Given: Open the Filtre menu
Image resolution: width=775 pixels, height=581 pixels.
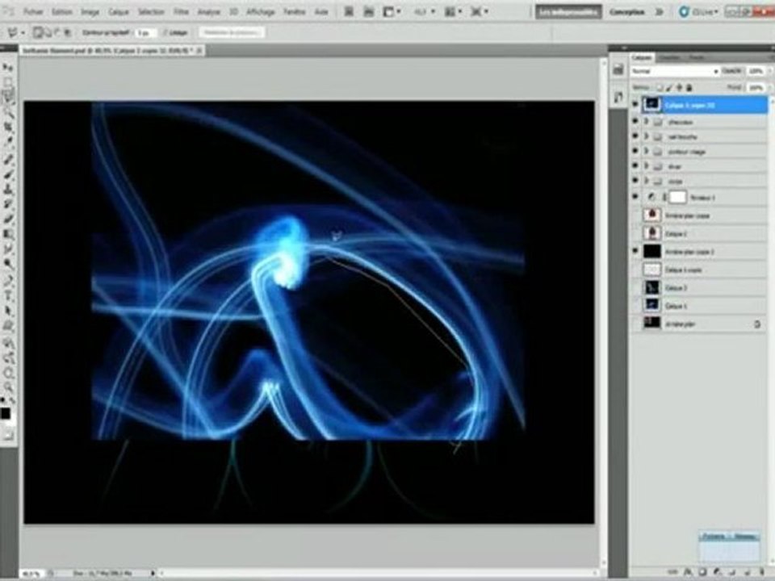Looking at the screenshot, I should 181,11.
